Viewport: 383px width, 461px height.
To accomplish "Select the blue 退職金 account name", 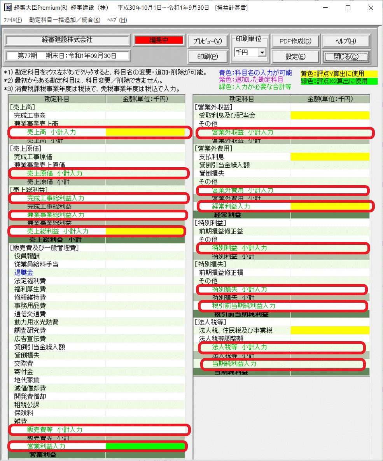I will click(24, 273).
